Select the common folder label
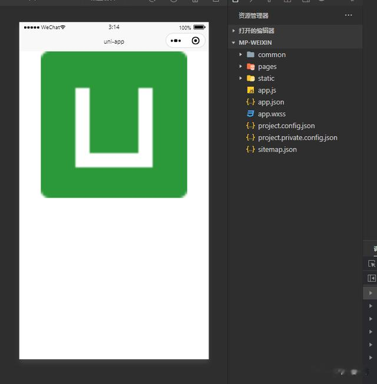This screenshot has width=377, height=384. 272,55
